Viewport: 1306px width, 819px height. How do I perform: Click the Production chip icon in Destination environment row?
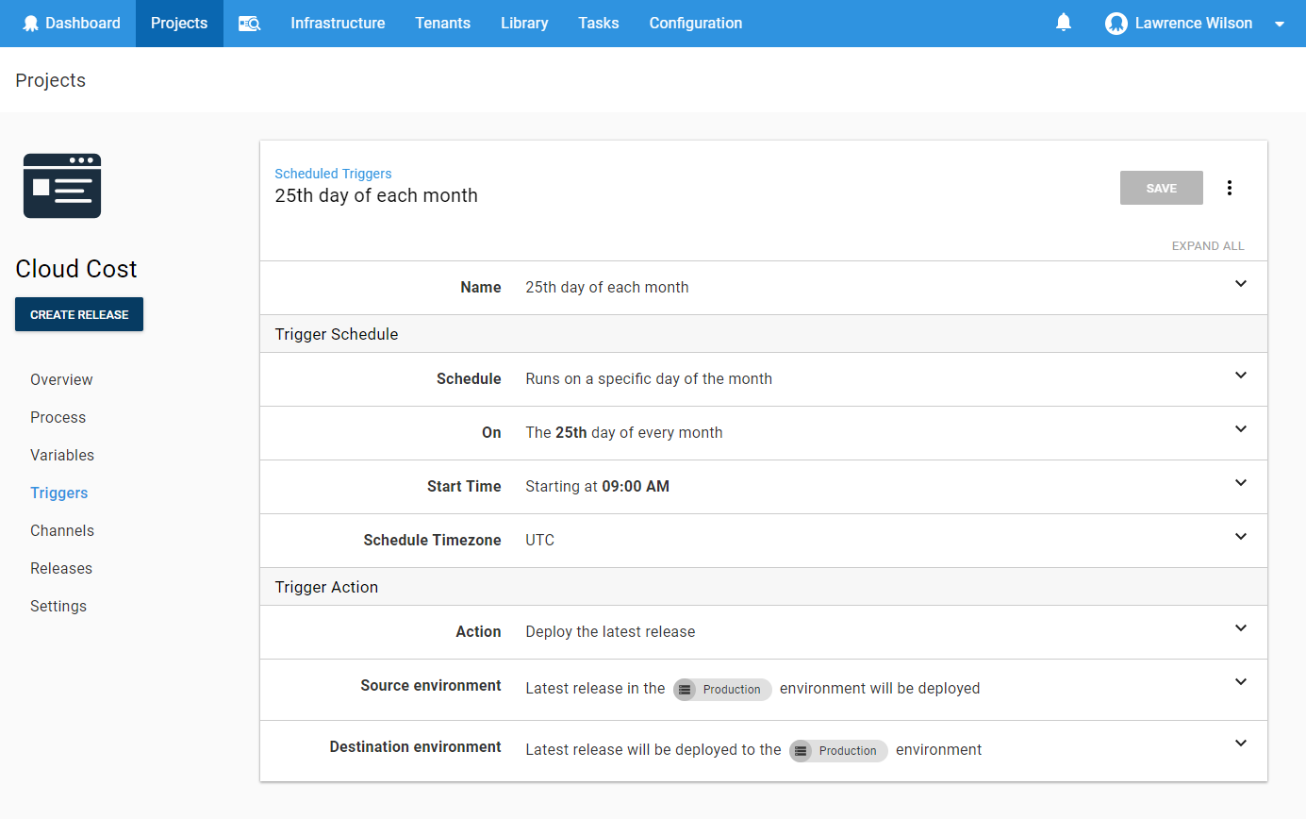point(802,750)
